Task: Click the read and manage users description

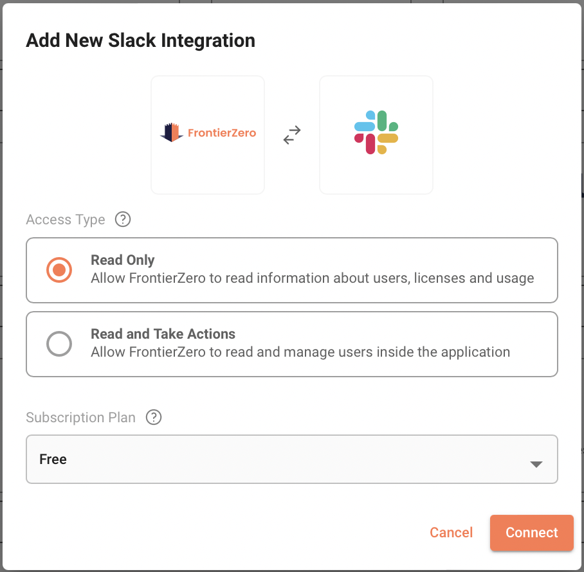Action: click(300, 352)
